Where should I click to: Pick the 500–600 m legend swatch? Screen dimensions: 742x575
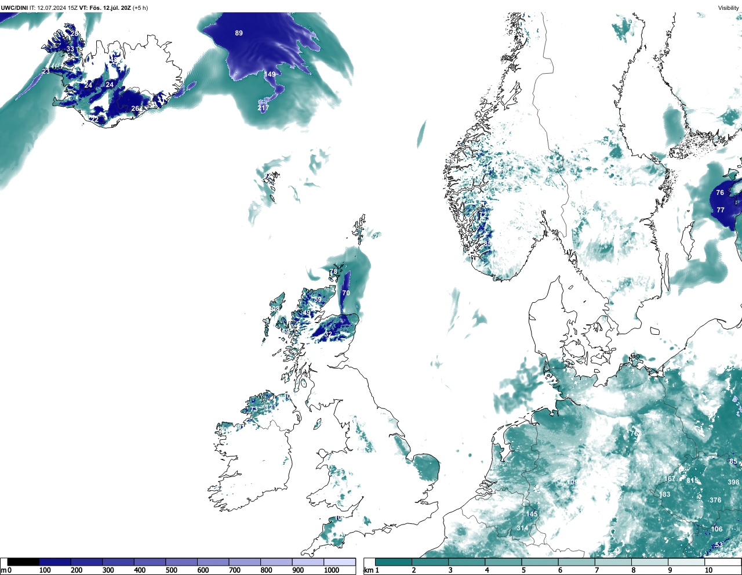tap(181, 562)
